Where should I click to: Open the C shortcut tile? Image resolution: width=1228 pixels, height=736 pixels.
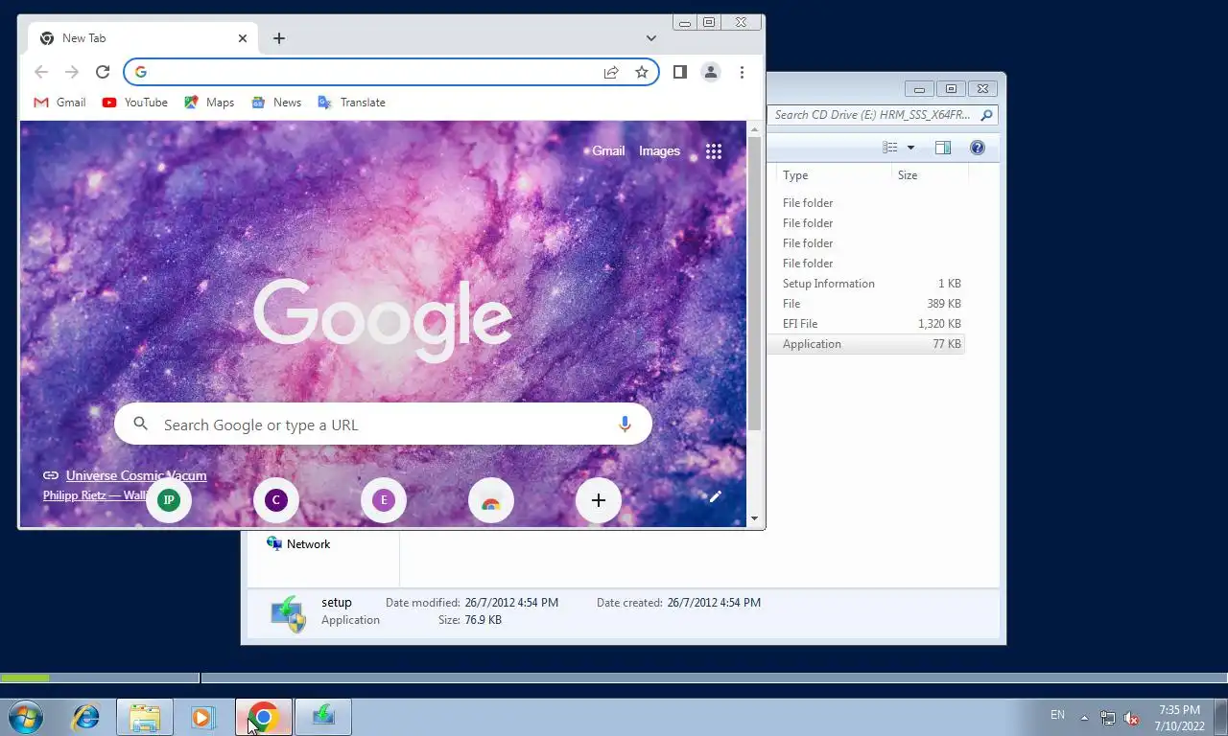tap(276, 500)
